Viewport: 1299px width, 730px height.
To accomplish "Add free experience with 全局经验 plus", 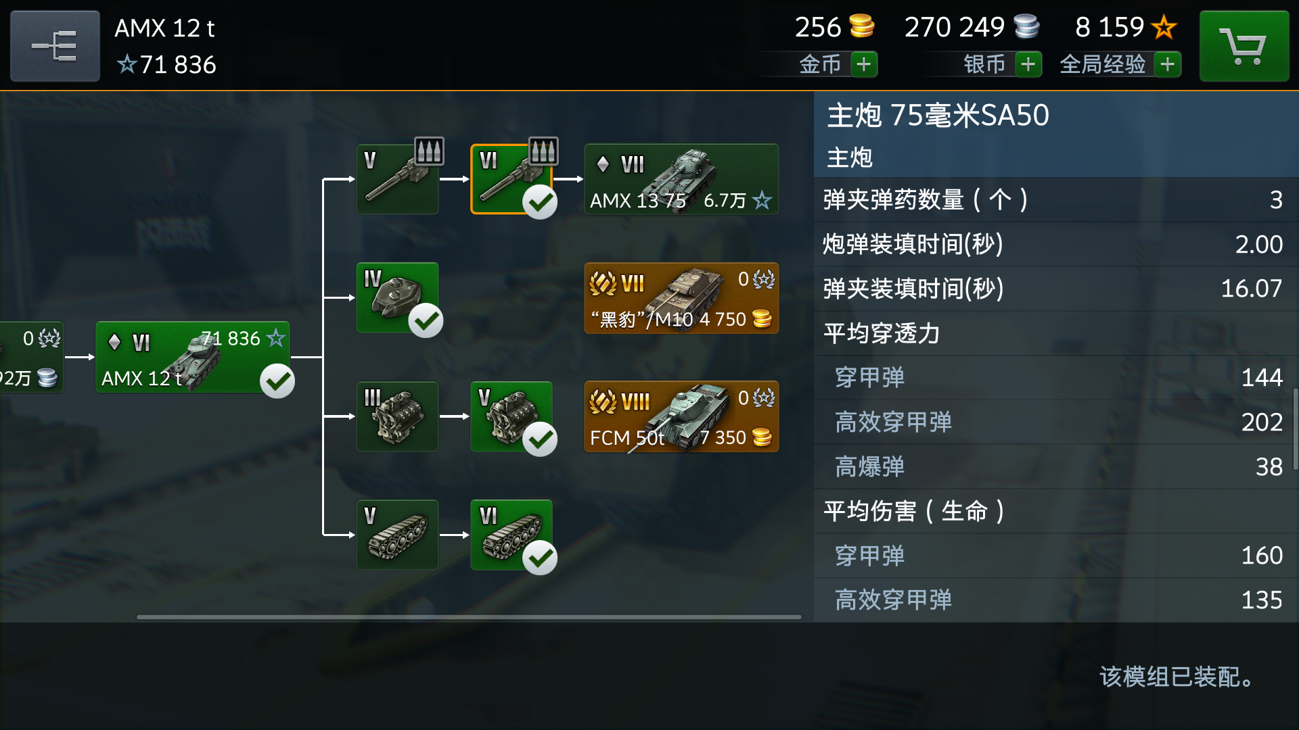I will (x=1168, y=64).
